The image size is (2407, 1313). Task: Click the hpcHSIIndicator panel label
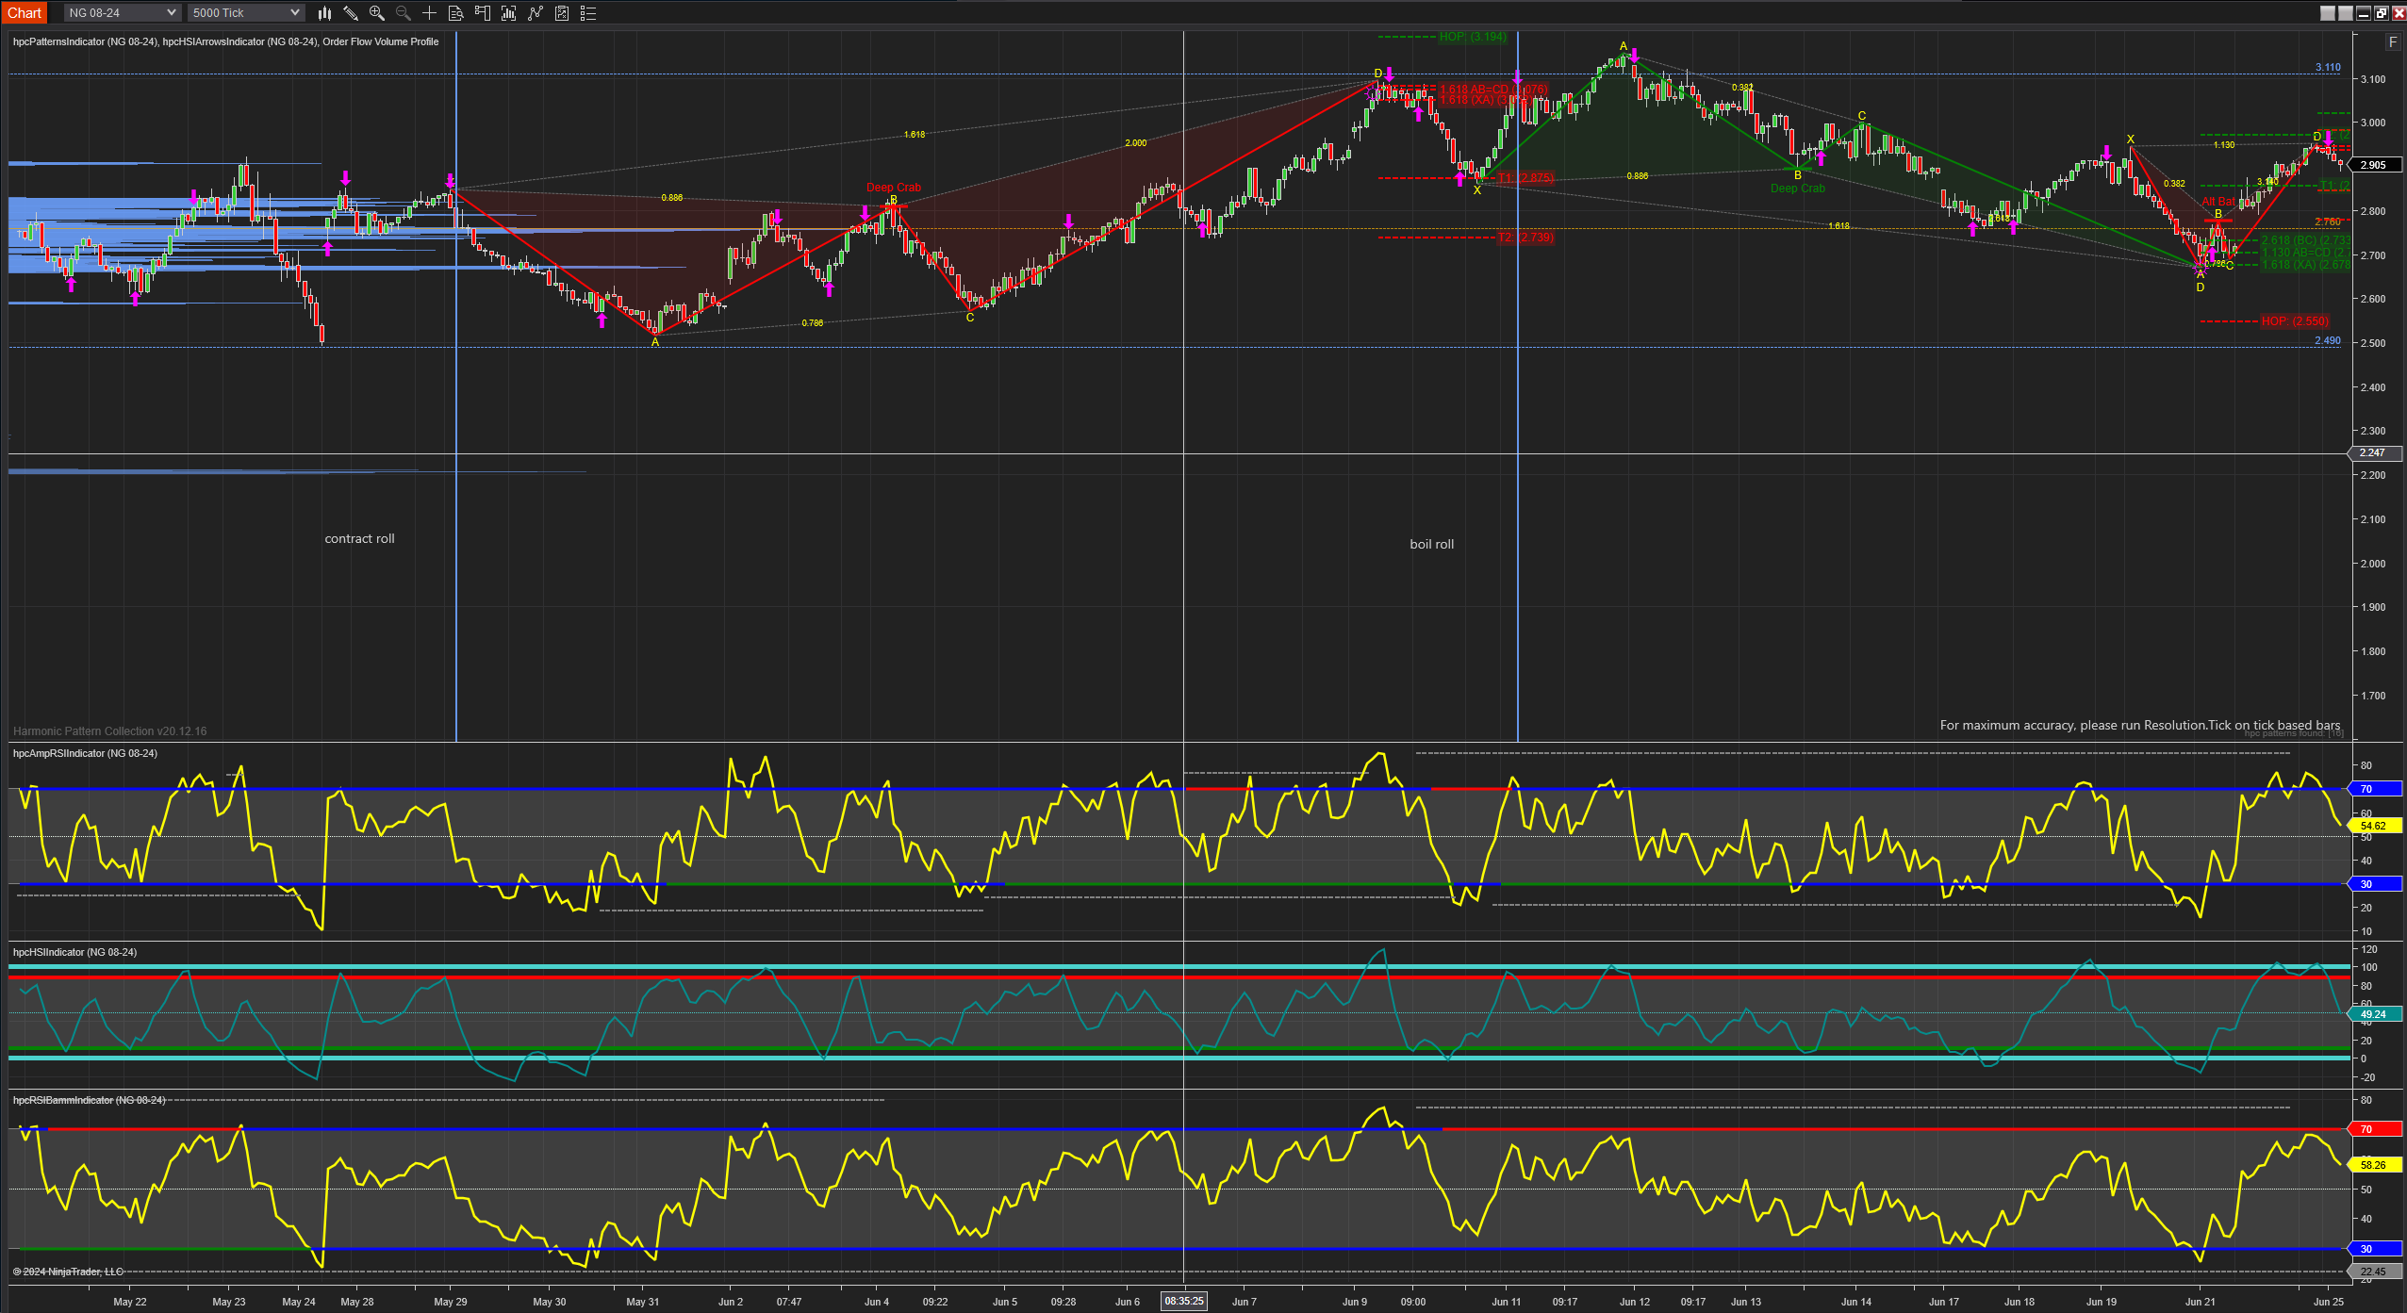pyautogui.click(x=74, y=952)
